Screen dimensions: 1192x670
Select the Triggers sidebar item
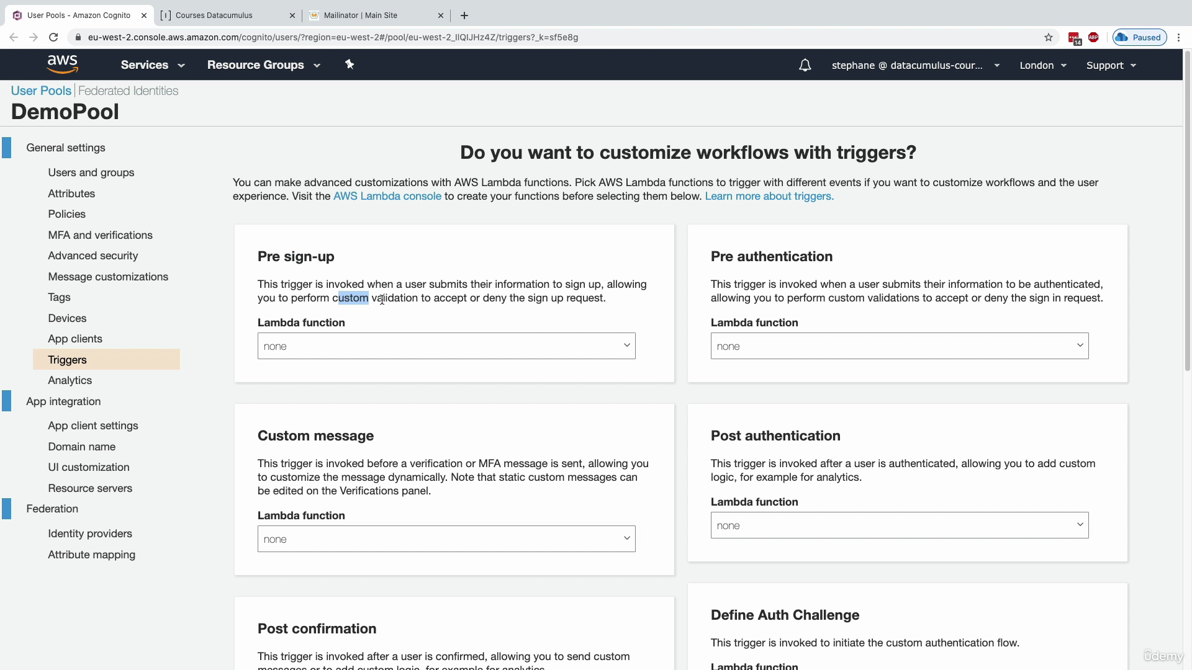(106, 360)
